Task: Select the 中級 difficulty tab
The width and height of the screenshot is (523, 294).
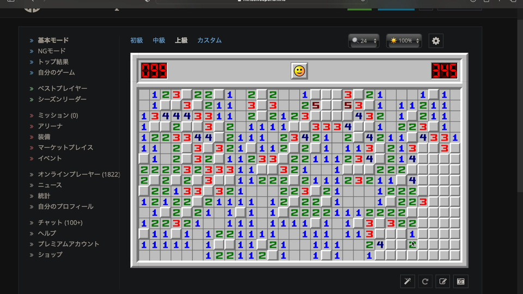Action: [159, 40]
